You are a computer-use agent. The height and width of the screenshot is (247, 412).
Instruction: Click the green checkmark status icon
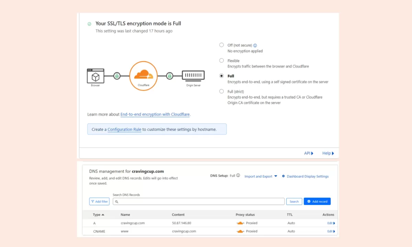coord(89,24)
